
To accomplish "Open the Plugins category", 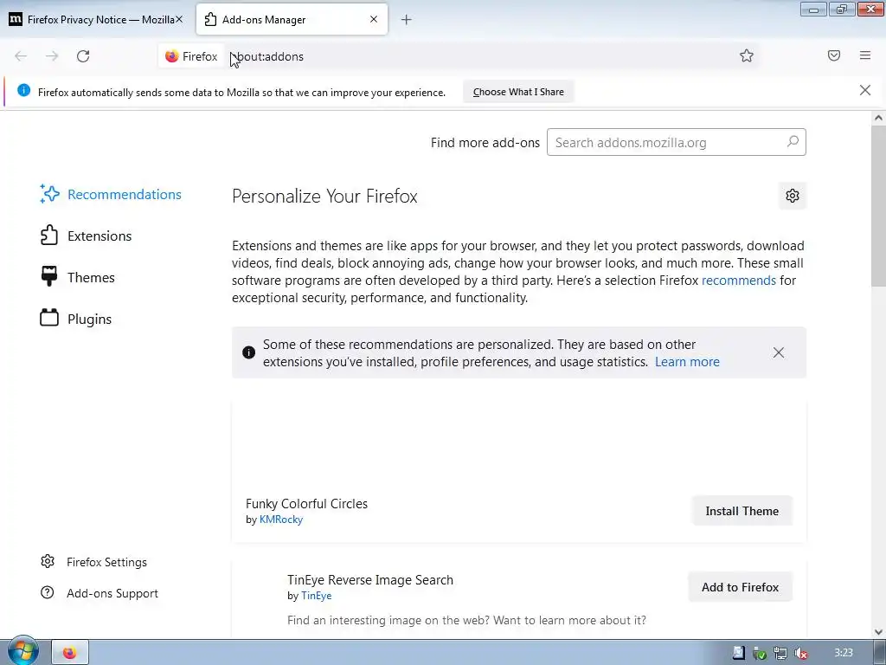I will (76, 319).
